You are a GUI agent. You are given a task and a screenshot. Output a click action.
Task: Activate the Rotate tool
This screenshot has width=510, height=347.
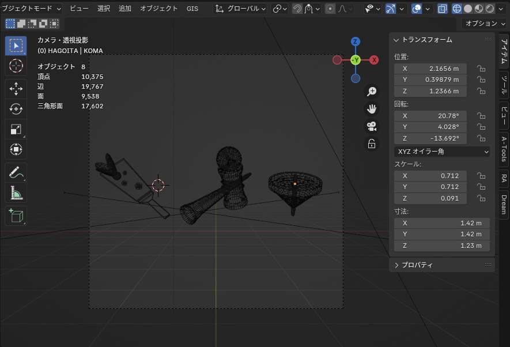tap(16, 109)
